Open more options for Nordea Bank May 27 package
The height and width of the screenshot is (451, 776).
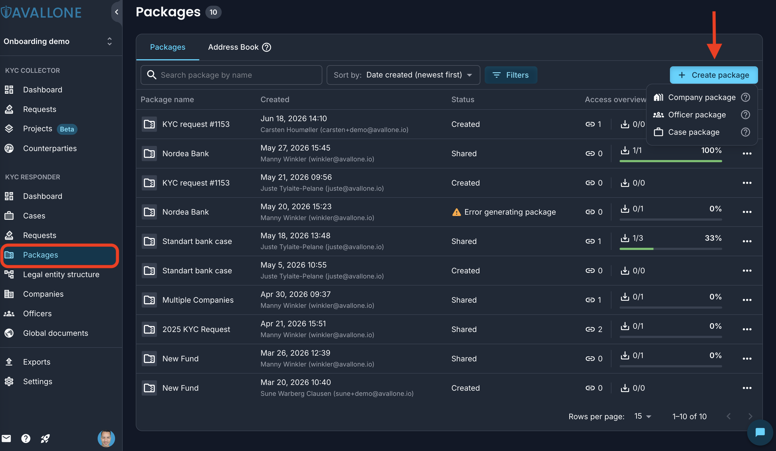coord(747,154)
